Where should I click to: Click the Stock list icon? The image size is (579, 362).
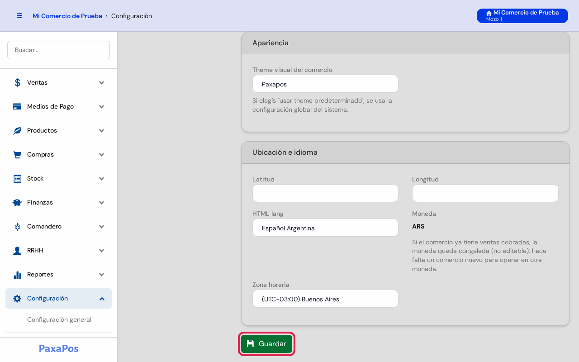pyautogui.click(x=17, y=179)
